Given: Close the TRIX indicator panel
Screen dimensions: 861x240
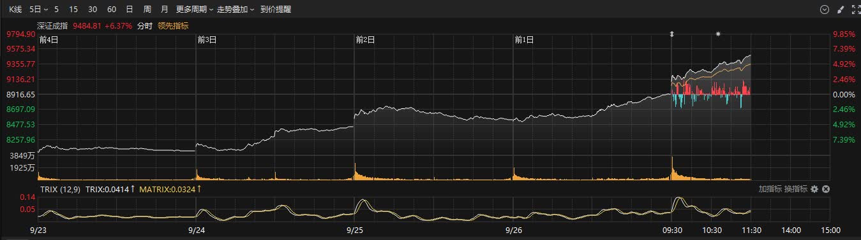Looking at the screenshot, I should click(x=825, y=189).
